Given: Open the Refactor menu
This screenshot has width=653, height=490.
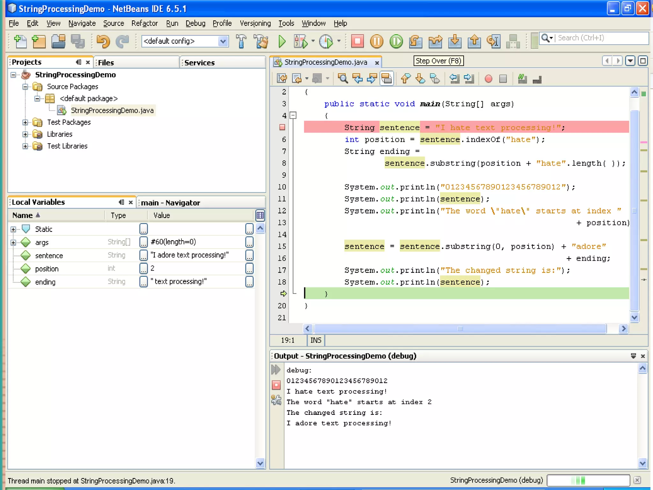Looking at the screenshot, I should (144, 23).
